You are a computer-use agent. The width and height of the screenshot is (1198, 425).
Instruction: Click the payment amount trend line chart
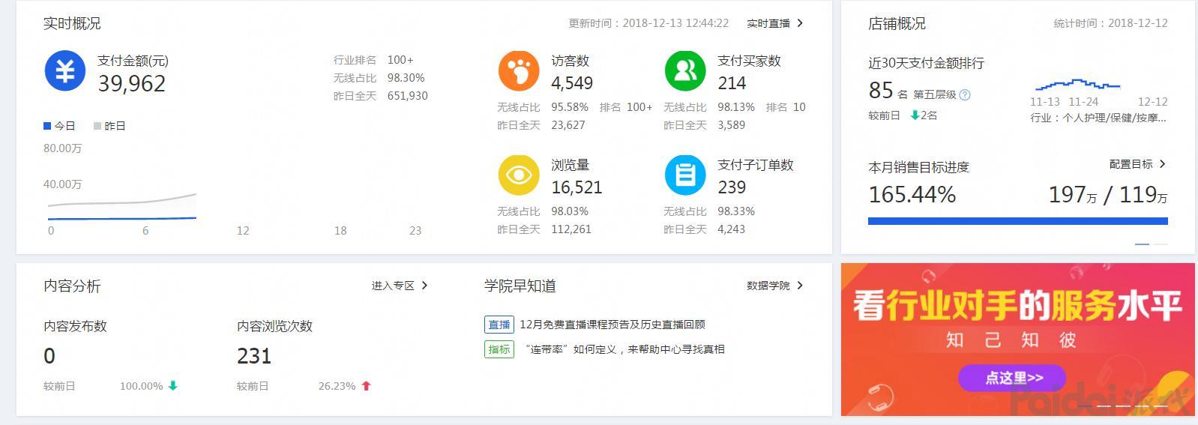[122, 207]
